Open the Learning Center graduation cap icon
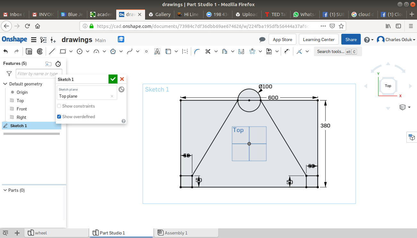The height and width of the screenshot is (238, 417). [x=121, y=40]
